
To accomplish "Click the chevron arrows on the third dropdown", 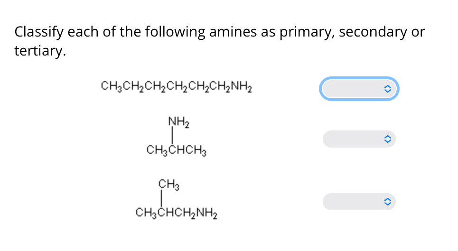I will [x=387, y=202].
